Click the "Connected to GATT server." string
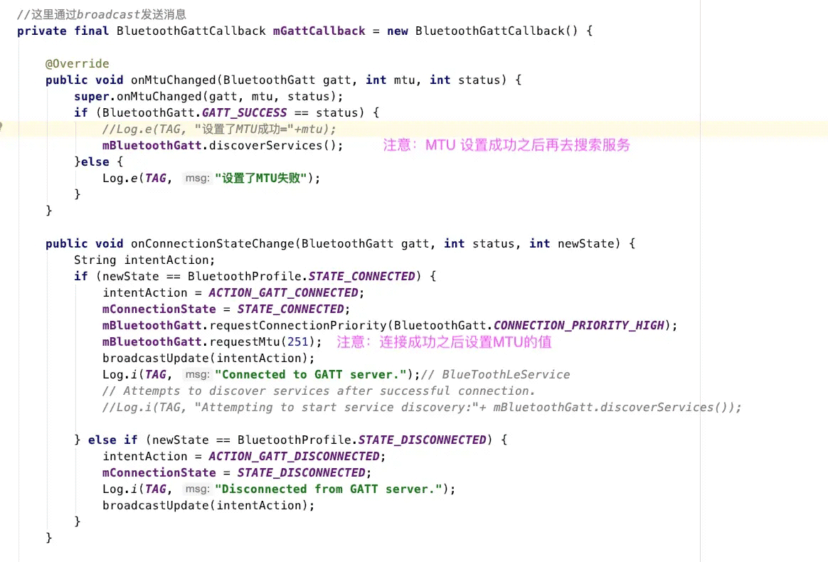Image resolution: width=828 pixels, height=562 pixels. [x=310, y=375]
